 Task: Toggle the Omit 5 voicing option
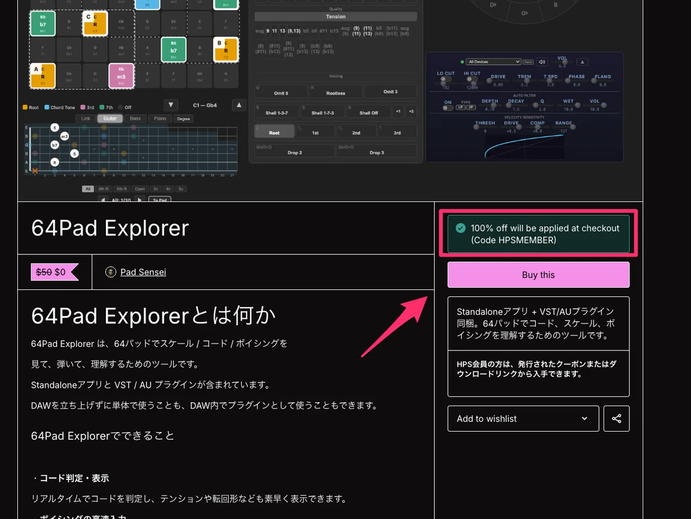pos(280,92)
